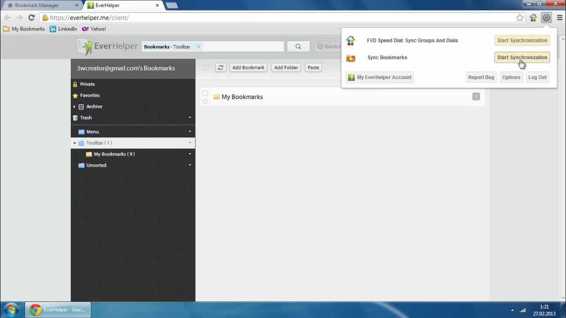Select Favorites in the sidebar
Image resolution: width=566 pixels, height=318 pixels.
(x=90, y=95)
